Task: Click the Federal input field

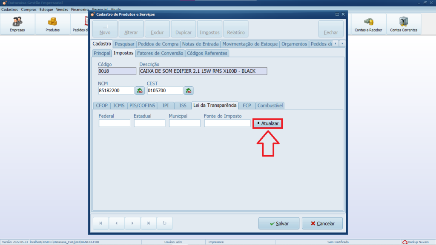Action: (114, 123)
